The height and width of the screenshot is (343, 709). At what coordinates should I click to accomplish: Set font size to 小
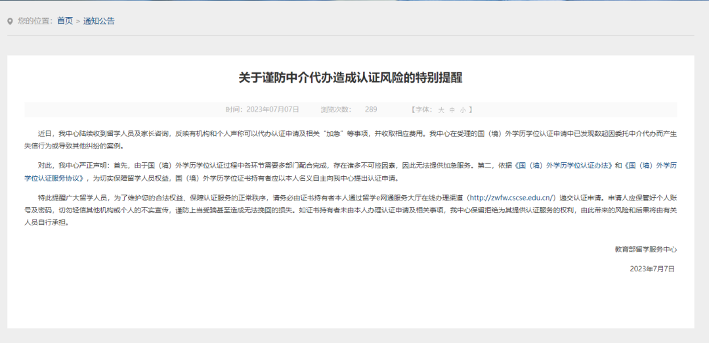(462, 110)
